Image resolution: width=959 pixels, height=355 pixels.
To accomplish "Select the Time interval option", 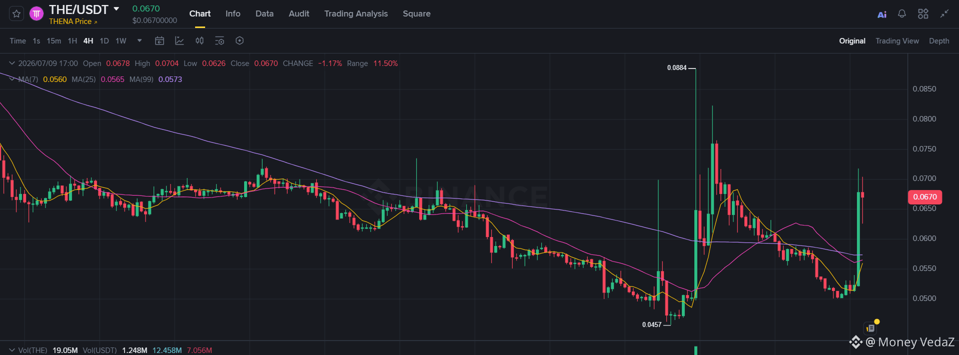I will click(x=18, y=41).
